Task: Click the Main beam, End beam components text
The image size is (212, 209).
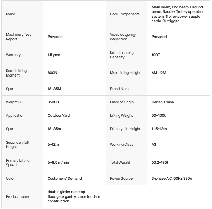Action: pyautogui.click(x=178, y=14)
